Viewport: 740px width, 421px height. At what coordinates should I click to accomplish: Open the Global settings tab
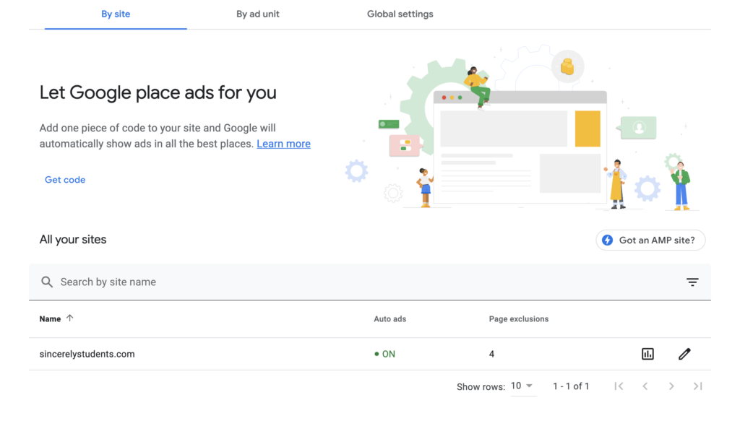click(x=400, y=14)
